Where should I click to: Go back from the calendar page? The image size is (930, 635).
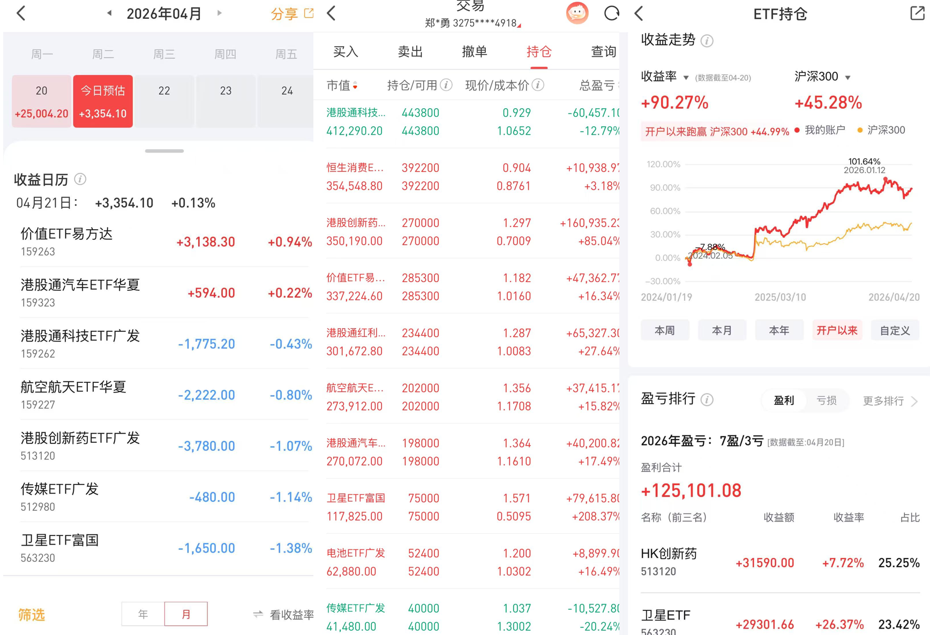[x=21, y=13]
